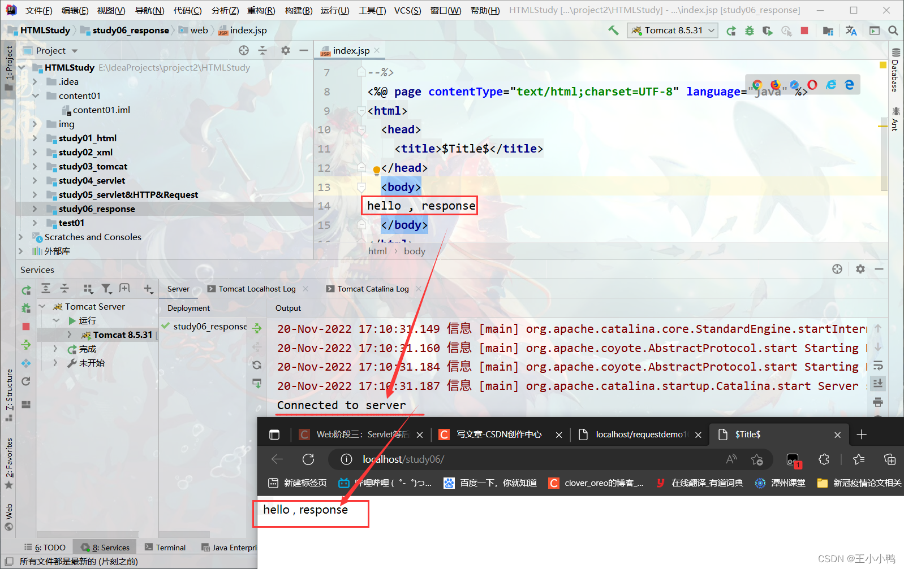Click the deploy arrow next to study06_response
This screenshot has height=569, width=904.
257,328
